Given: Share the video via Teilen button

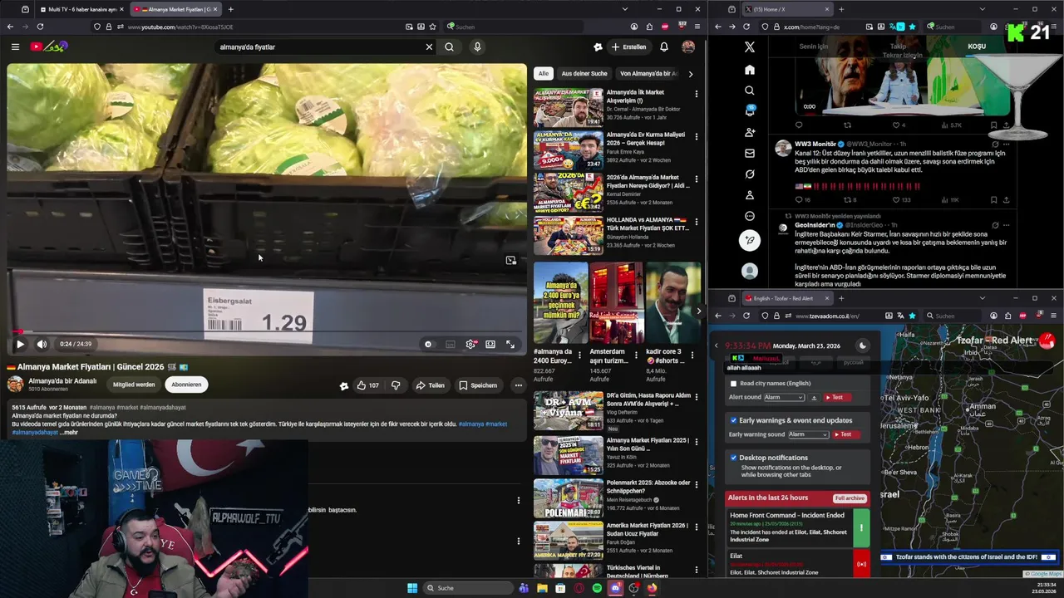Looking at the screenshot, I should pos(430,385).
